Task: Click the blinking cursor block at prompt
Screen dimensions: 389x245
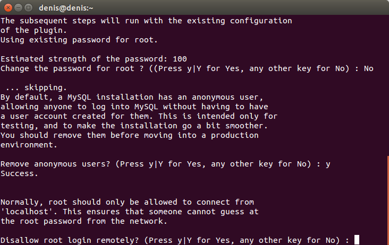Action: (357, 240)
